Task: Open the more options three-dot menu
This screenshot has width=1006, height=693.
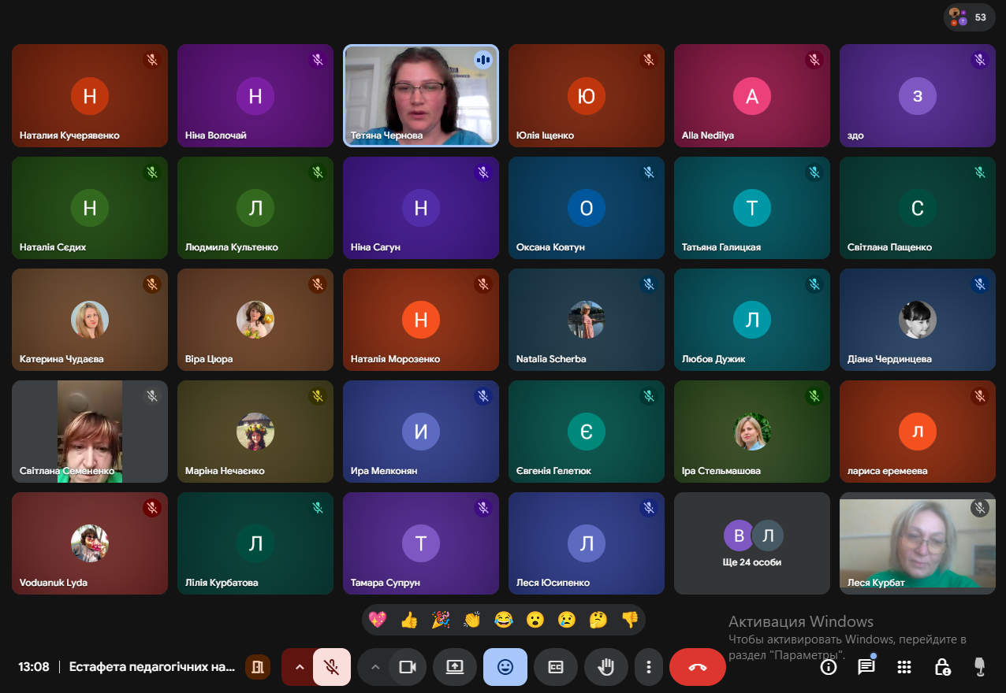Action: (649, 667)
